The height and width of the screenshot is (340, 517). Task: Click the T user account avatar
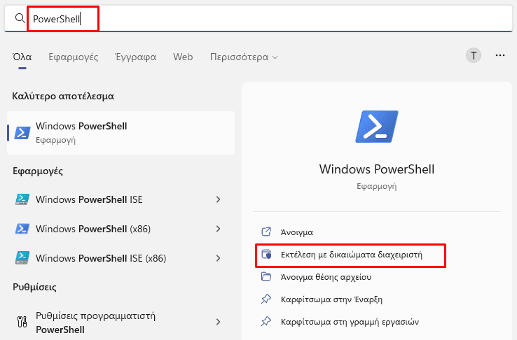coord(473,56)
